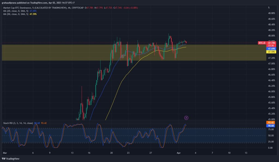
Task: Click the yellow 47.59% value in MA 50 legend
Action: click(33, 14)
